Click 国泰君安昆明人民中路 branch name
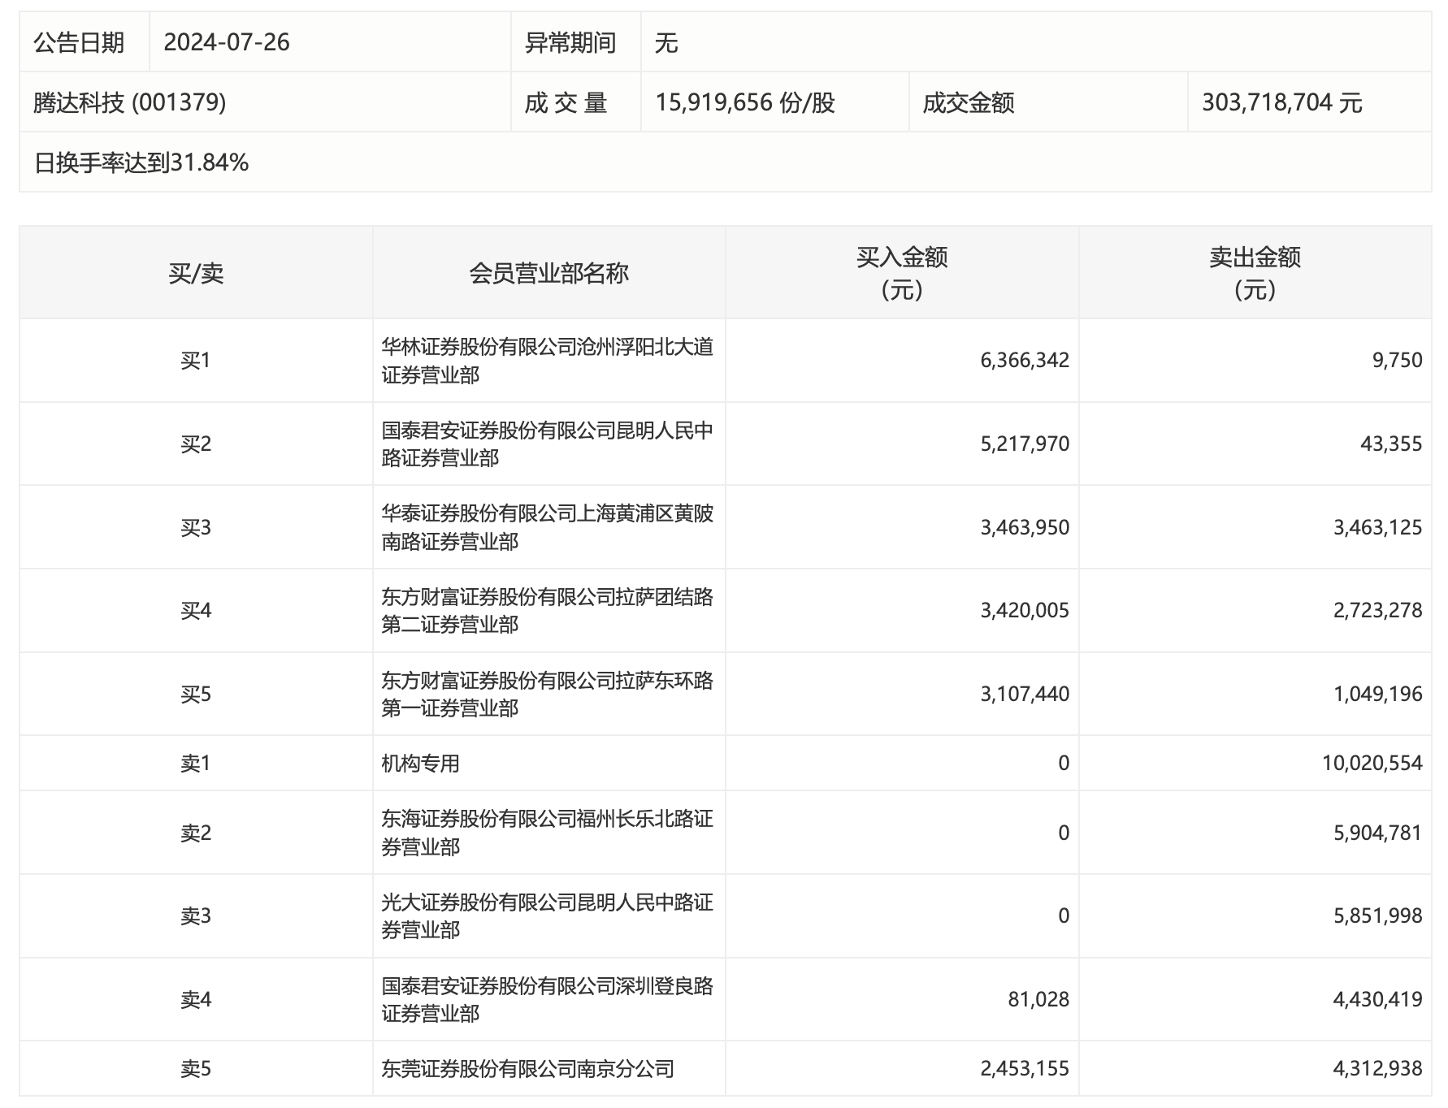 [x=548, y=444]
